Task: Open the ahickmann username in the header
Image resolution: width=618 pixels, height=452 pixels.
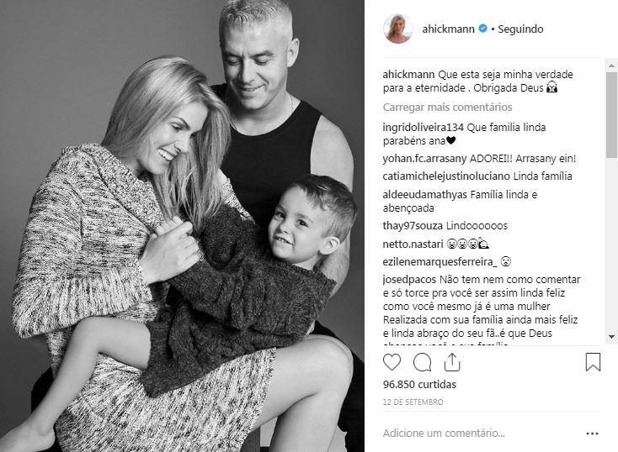Action: click(448, 29)
